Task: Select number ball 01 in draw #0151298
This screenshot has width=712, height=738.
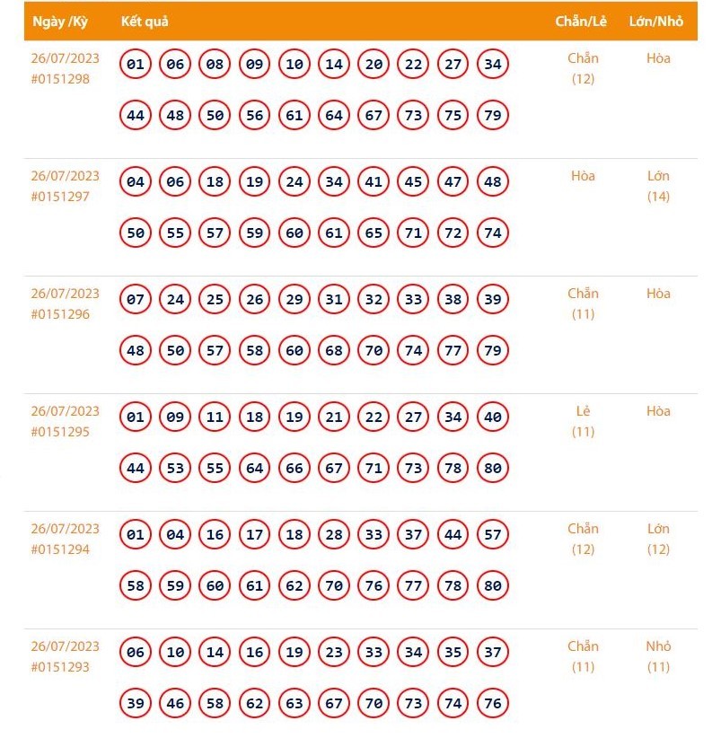Action: click(x=135, y=65)
